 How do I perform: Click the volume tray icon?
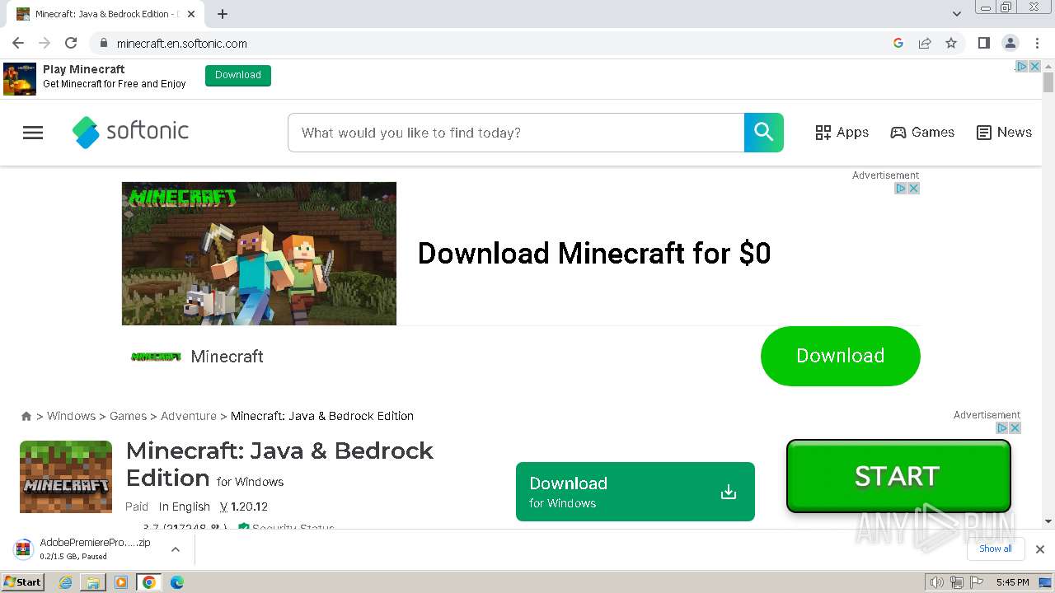point(936,582)
